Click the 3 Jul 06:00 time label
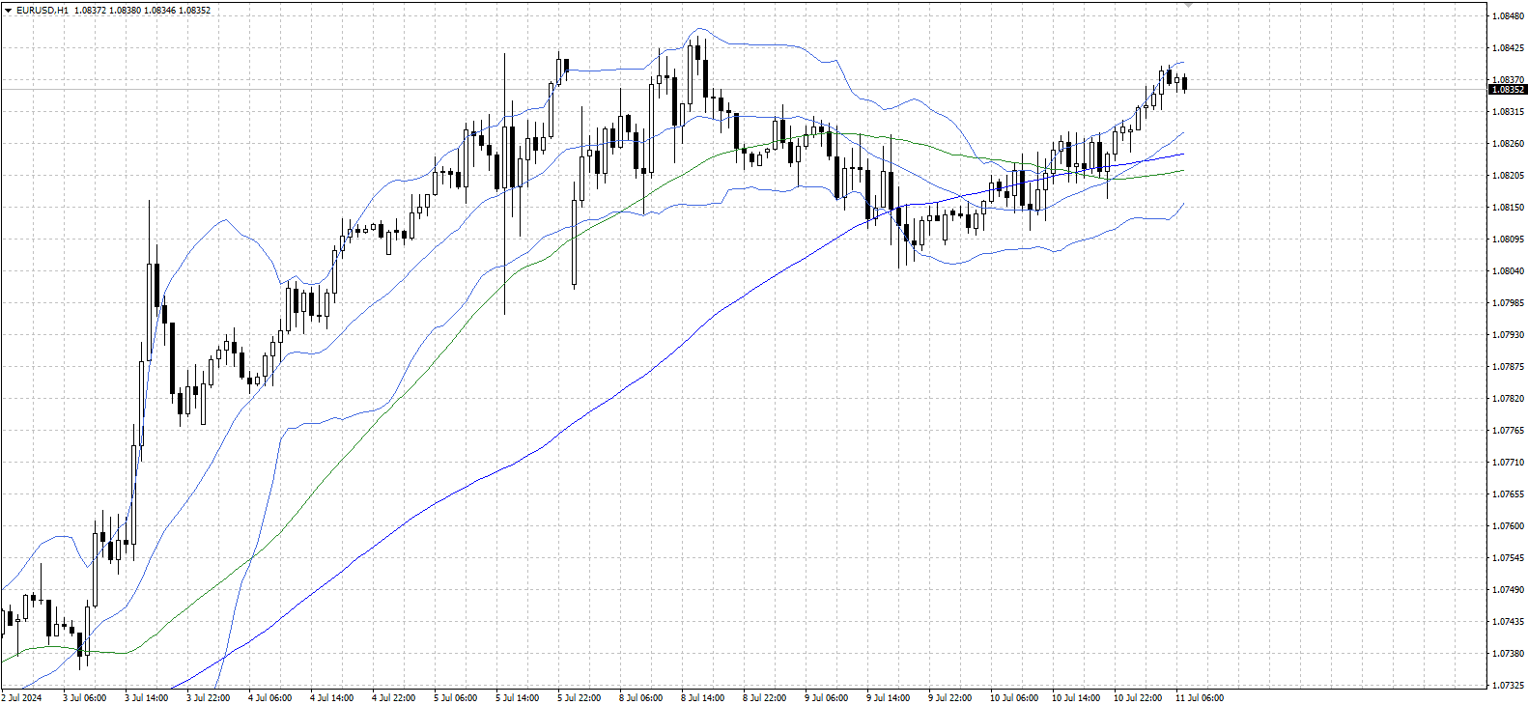 pos(85,697)
